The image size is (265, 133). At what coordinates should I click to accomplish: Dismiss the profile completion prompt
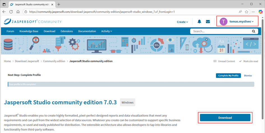tap(248, 75)
